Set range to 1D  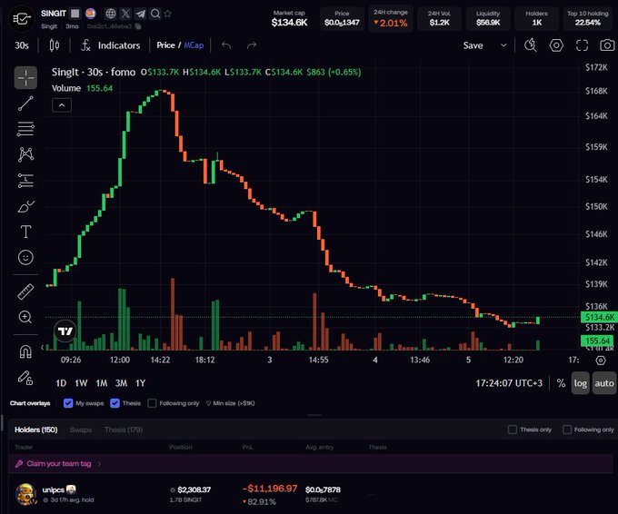tap(61, 383)
